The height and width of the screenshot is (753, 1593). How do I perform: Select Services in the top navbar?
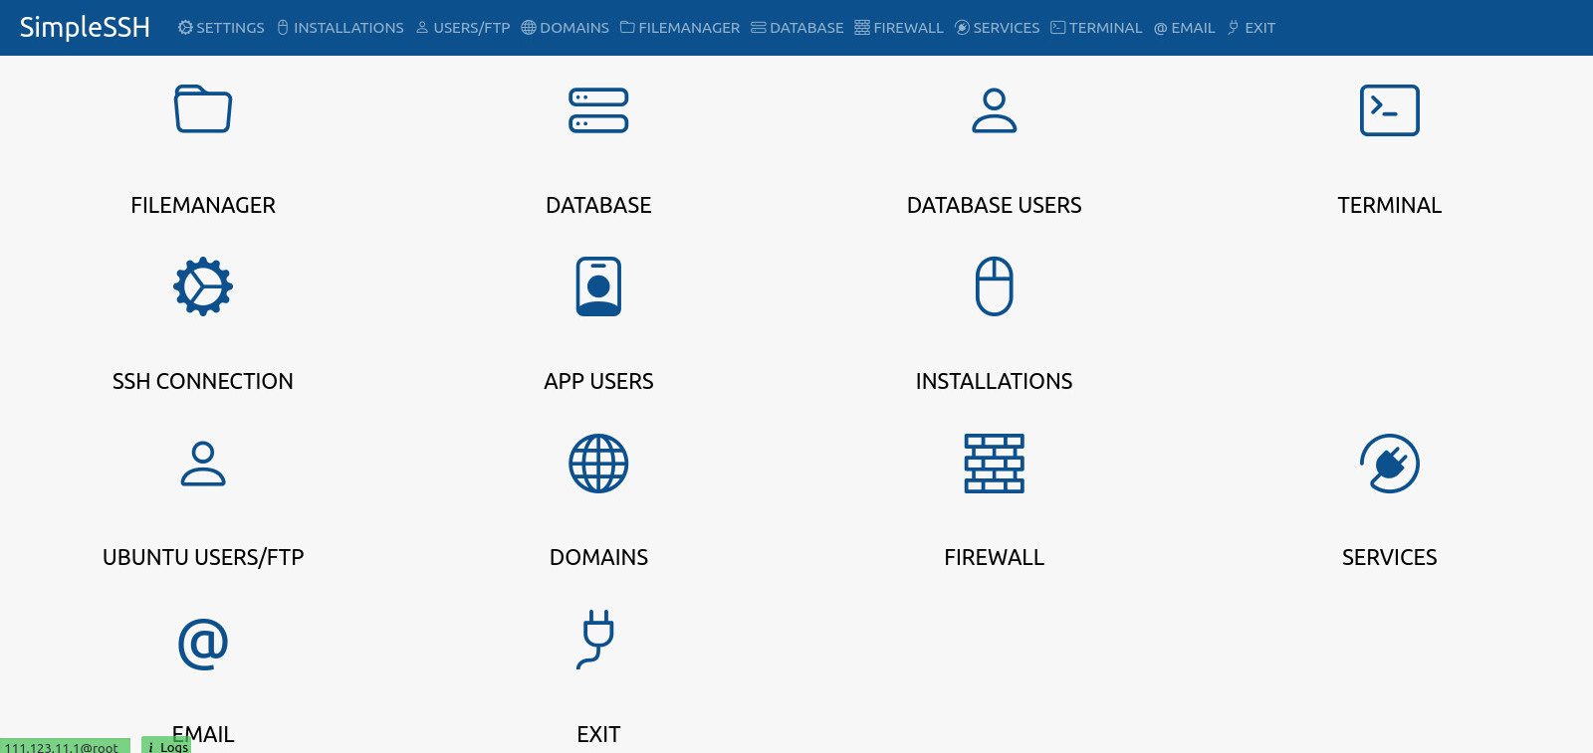(x=997, y=28)
